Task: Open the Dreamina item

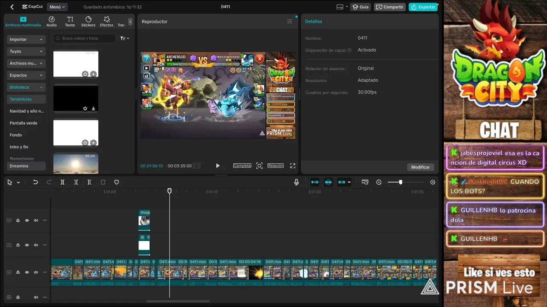Action: pos(26,166)
